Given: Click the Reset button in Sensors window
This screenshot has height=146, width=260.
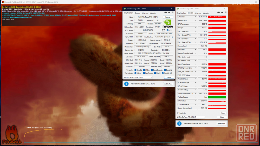Looking at the screenshot, I should [223, 113].
